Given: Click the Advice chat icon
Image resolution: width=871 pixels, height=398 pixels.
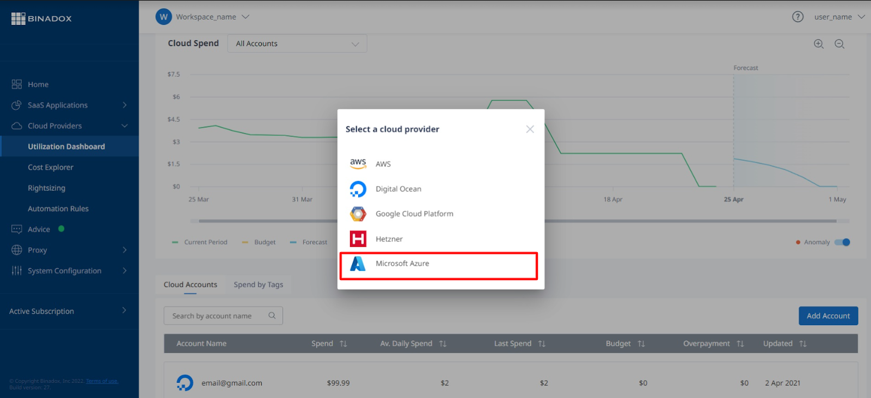Looking at the screenshot, I should tap(16, 229).
